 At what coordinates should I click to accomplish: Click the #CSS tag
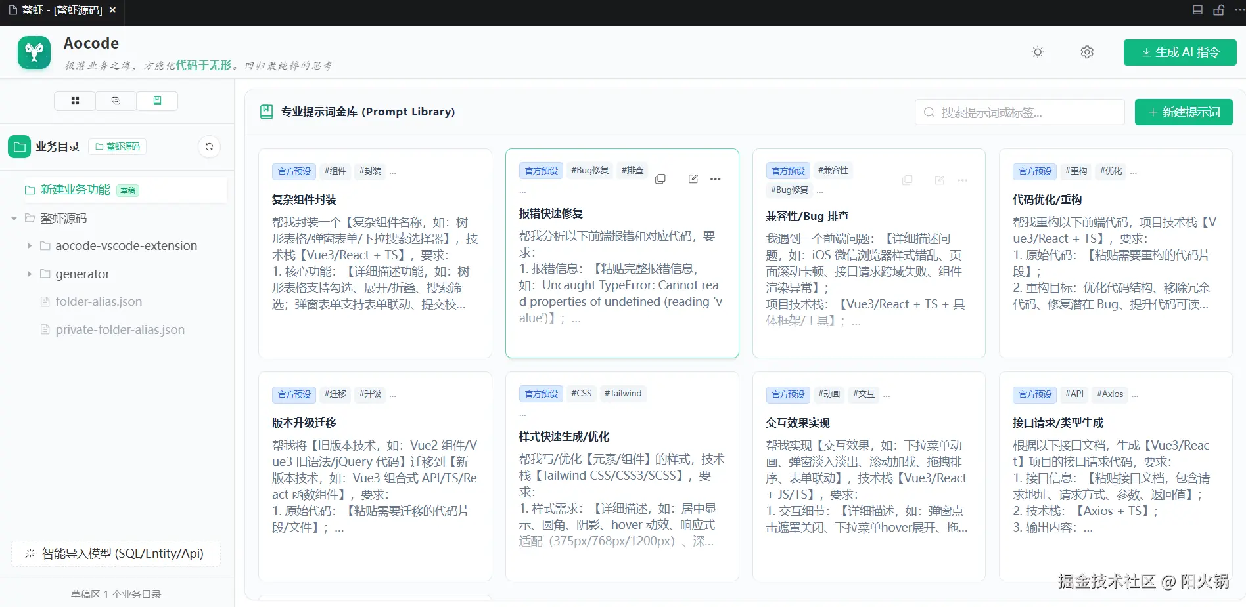[x=581, y=394]
